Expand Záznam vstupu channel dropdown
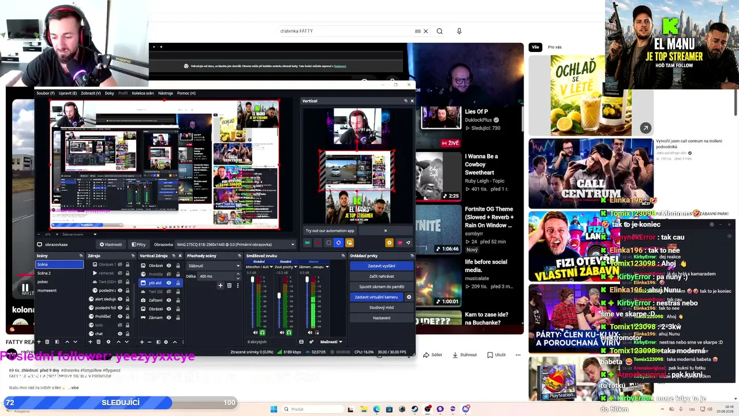739x416 pixels. [x=327, y=267]
